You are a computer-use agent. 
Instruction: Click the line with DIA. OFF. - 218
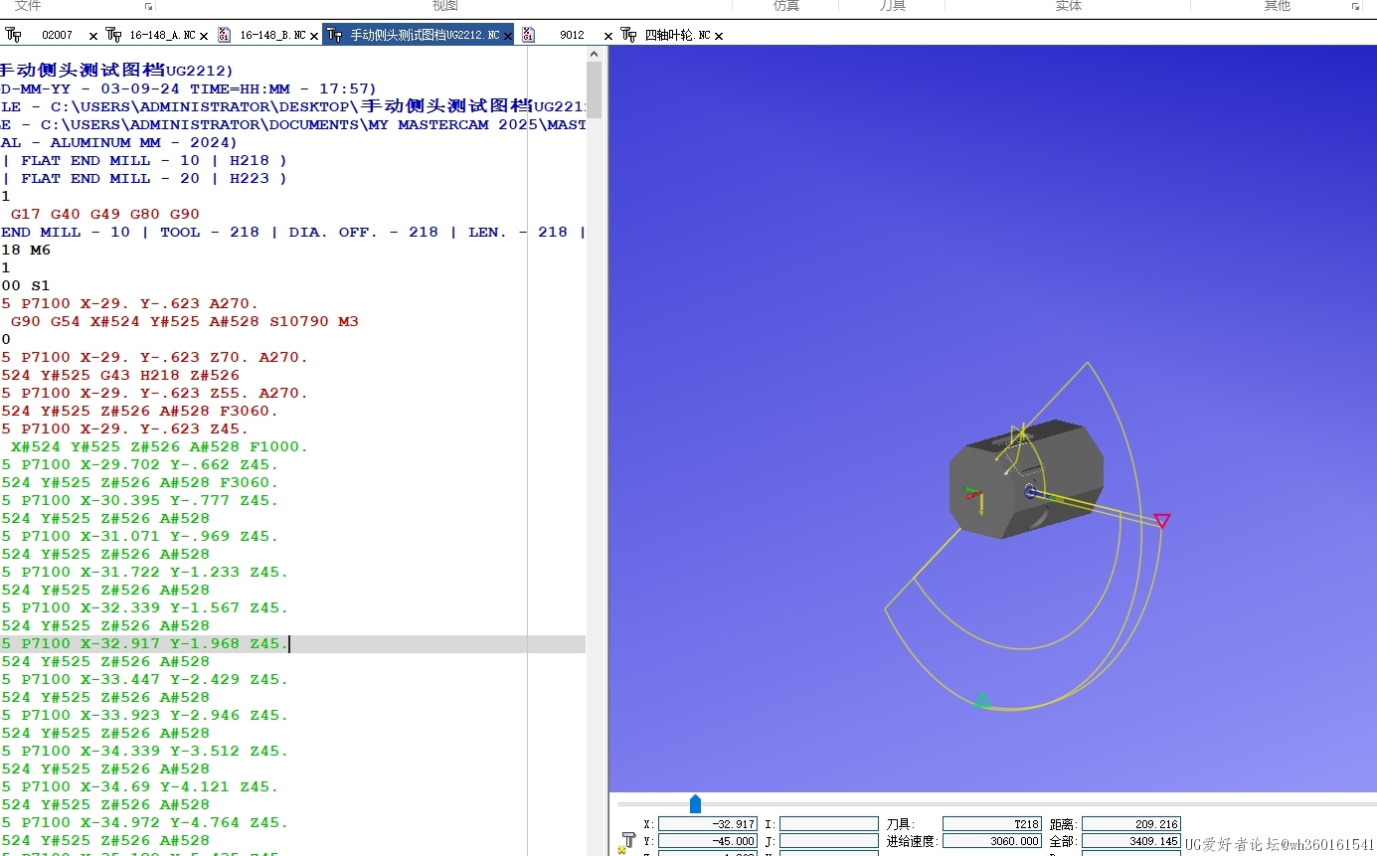(x=292, y=233)
